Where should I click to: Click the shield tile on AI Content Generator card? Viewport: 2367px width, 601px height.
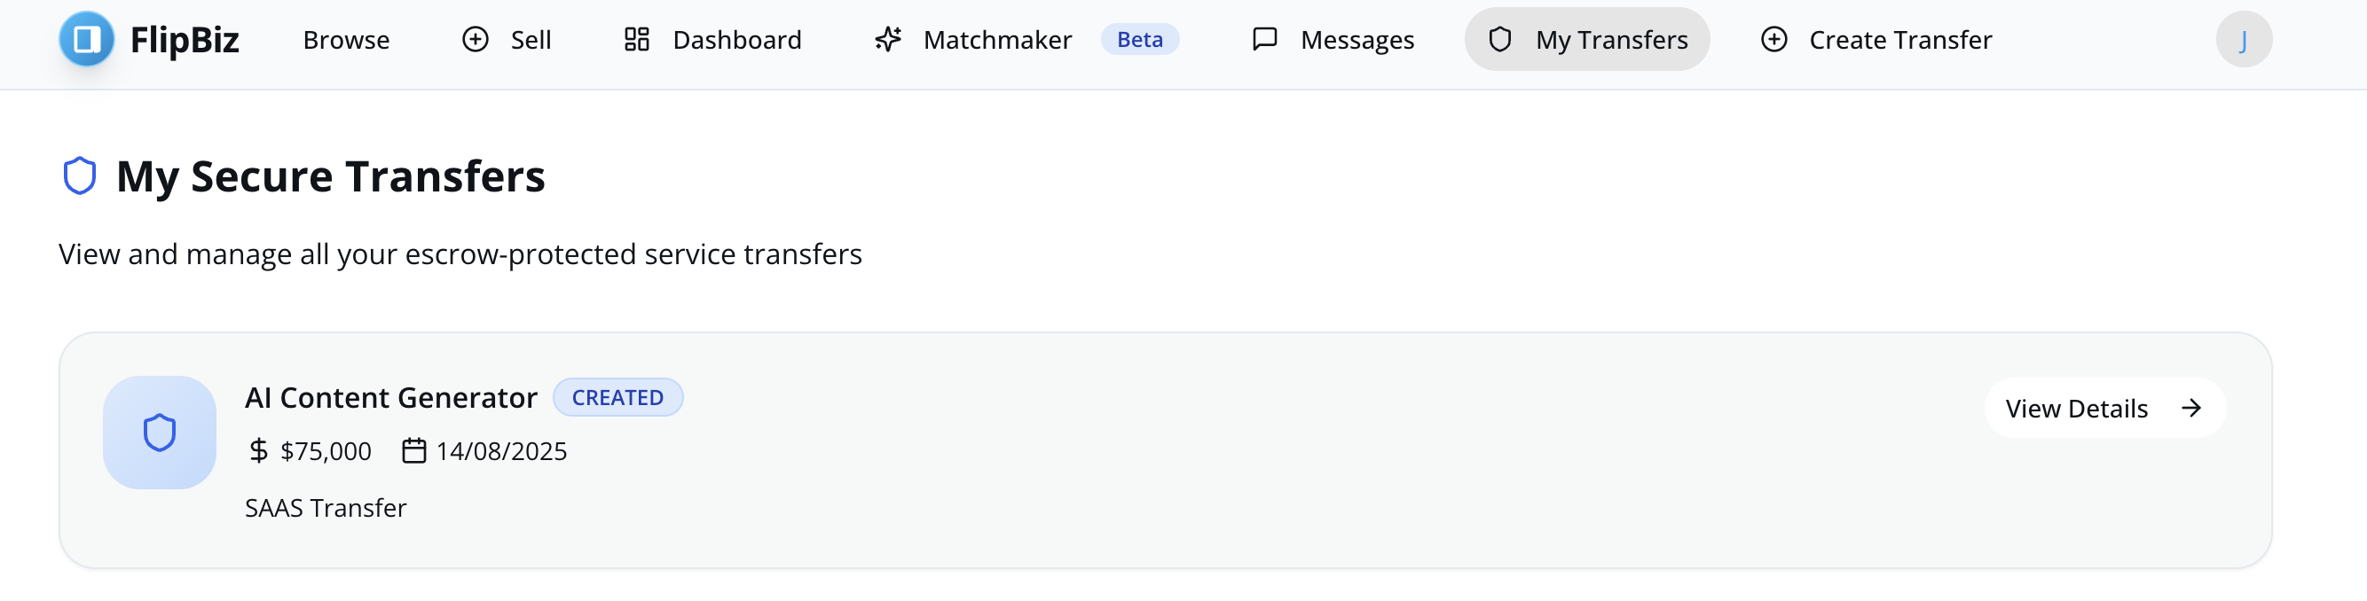160,433
